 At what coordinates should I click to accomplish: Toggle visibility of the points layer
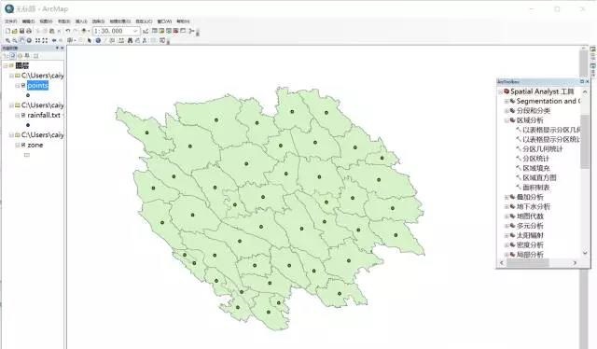23,85
